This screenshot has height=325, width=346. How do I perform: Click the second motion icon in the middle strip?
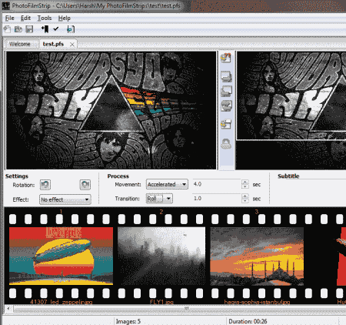click(x=226, y=76)
